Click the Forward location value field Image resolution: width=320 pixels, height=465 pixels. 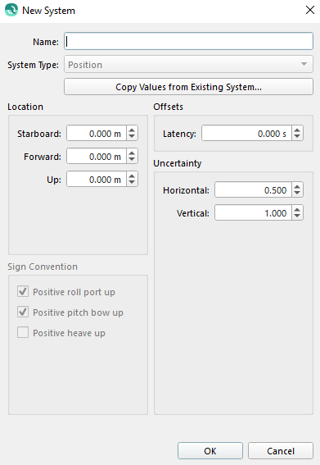(x=97, y=157)
